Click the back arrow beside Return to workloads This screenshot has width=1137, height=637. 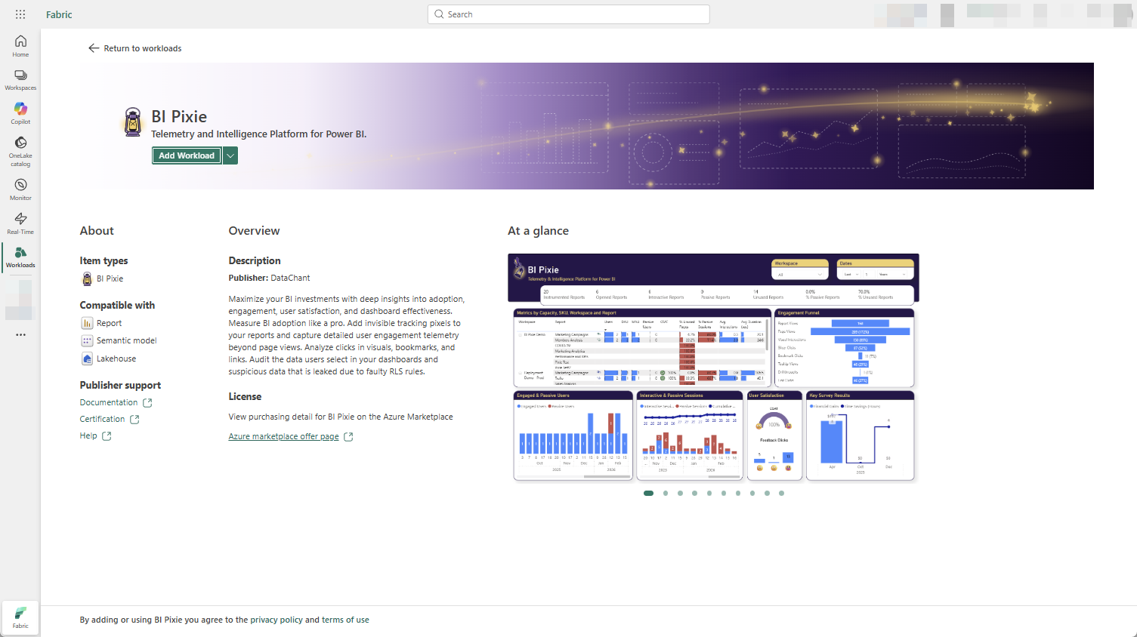[x=94, y=48]
